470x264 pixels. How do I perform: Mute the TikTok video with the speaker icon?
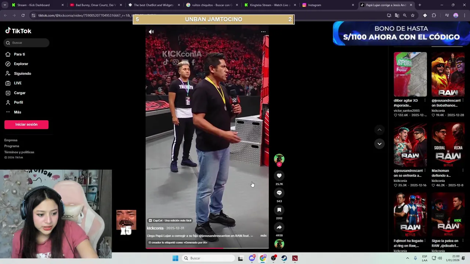tap(151, 32)
